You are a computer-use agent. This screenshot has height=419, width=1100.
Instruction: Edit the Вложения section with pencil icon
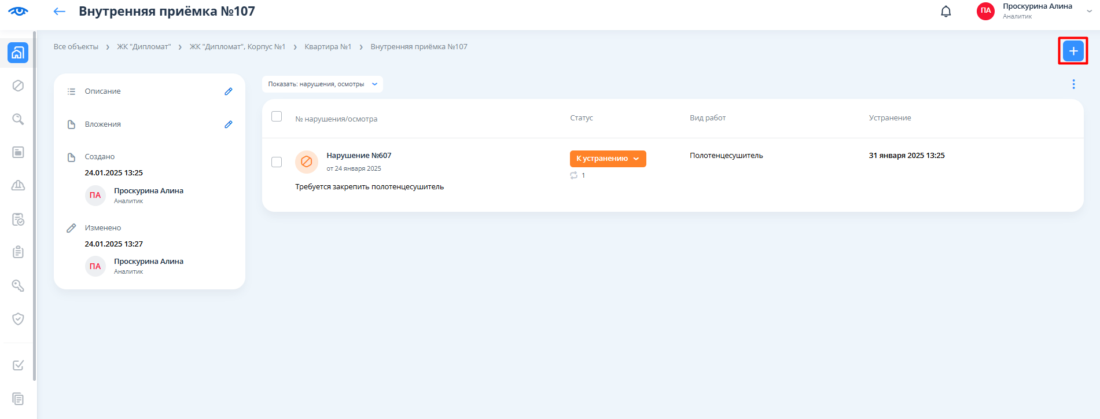pyautogui.click(x=229, y=124)
